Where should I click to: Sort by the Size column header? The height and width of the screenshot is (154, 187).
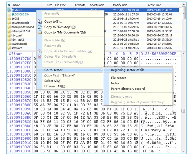[x=49, y=5]
